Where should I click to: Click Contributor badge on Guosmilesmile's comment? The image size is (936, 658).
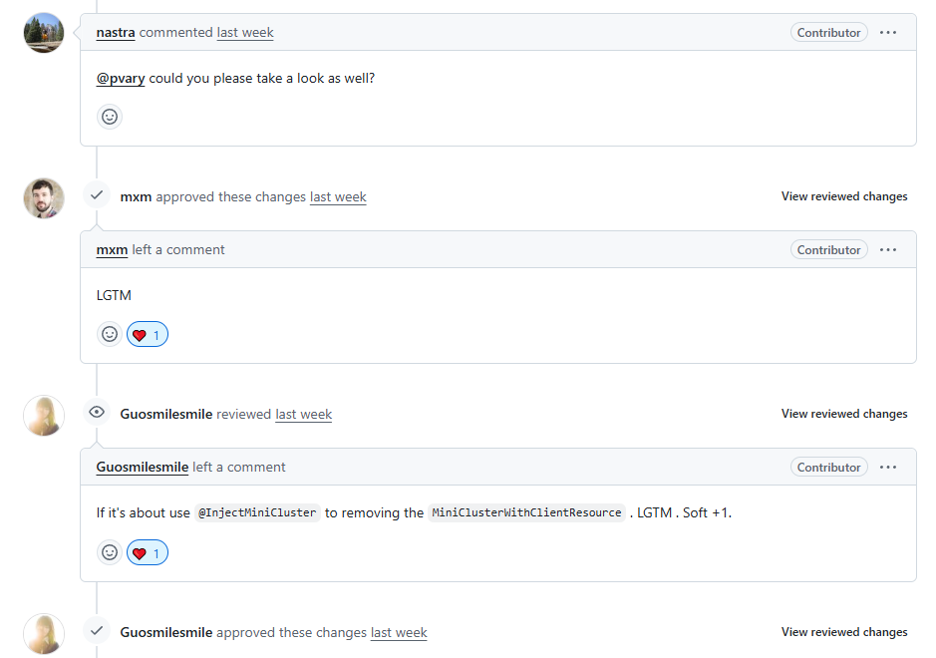coord(828,467)
